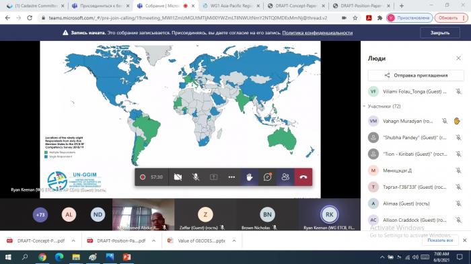Open PowerPoint from the Windows taskbar
This screenshot has height=264, width=471.
pos(126,257)
